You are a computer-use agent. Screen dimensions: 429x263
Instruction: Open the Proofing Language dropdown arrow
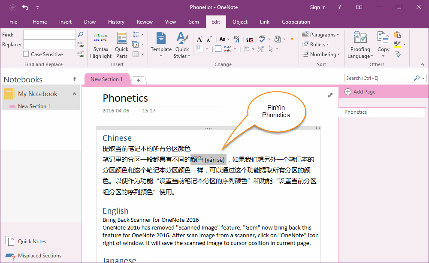coord(372,56)
